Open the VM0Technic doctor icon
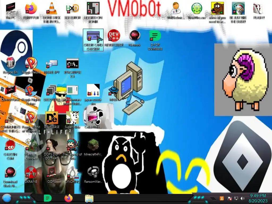The image size is (272, 204). click(x=176, y=11)
